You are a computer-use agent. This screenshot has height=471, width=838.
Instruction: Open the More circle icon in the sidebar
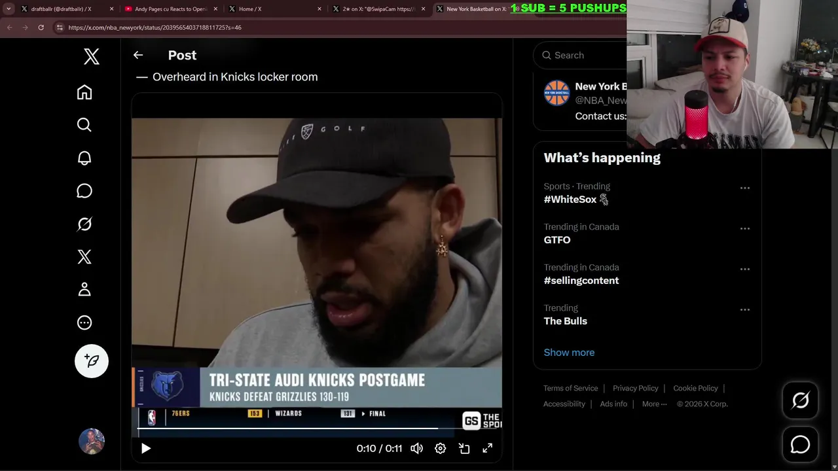[x=84, y=323]
